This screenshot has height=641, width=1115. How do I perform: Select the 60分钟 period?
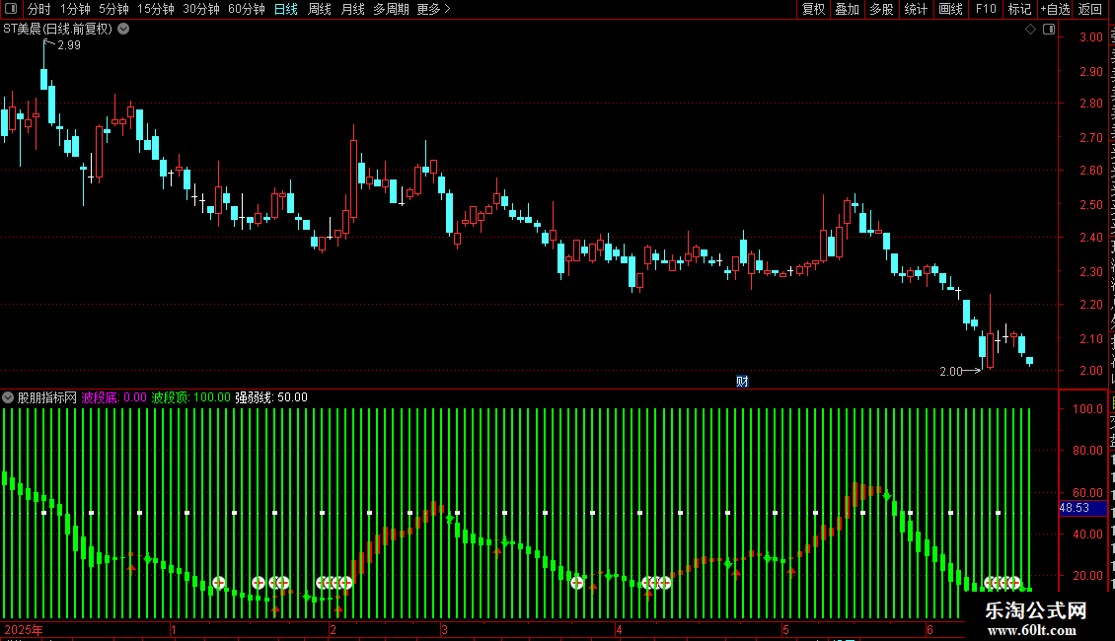tap(246, 9)
